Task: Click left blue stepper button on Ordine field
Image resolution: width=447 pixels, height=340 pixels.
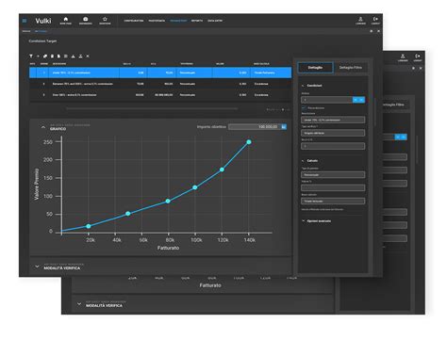Action: (x=356, y=100)
